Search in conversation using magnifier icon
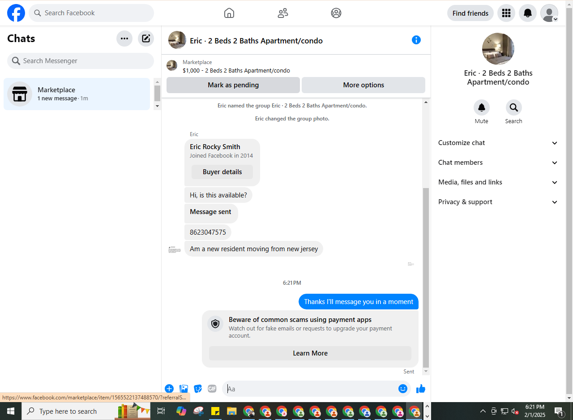The image size is (573, 420). tap(513, 107)
